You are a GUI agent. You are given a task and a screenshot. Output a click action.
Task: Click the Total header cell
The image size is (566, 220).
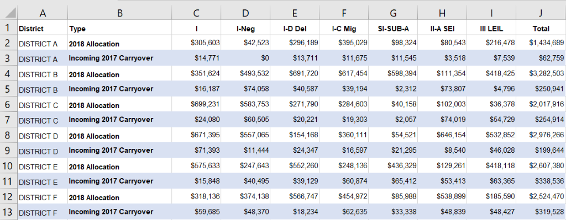[x=541, y=28]
